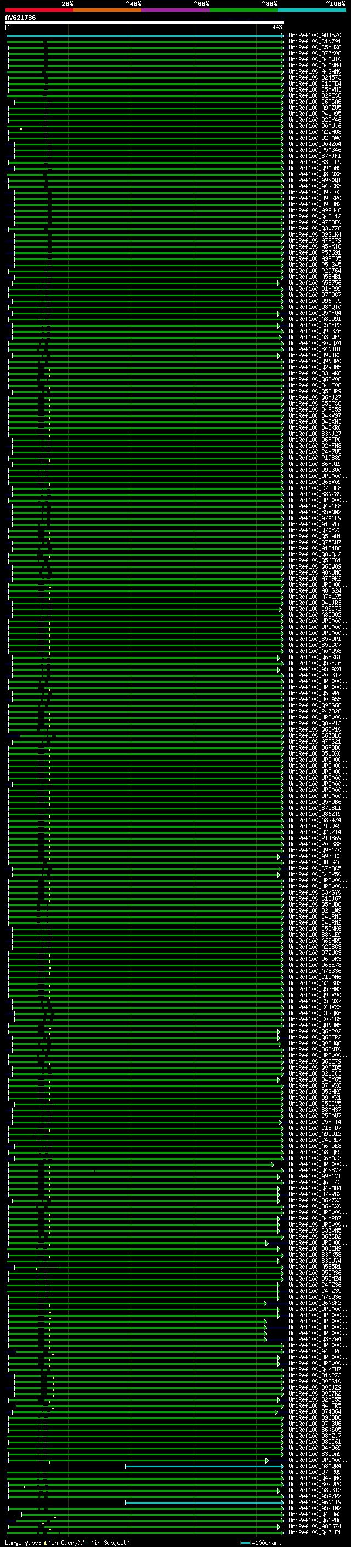The width and height of the screenshot is (351, 1547).
Task: Open last hit UniRef100_Q4Z1F1
Action: point(315,1533)
